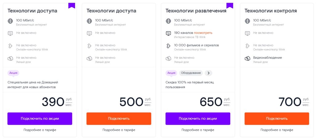Open Подробнее о тарифе under 500 rub plan
This screenshot has height=140, width=316.
tap(119, 130)
